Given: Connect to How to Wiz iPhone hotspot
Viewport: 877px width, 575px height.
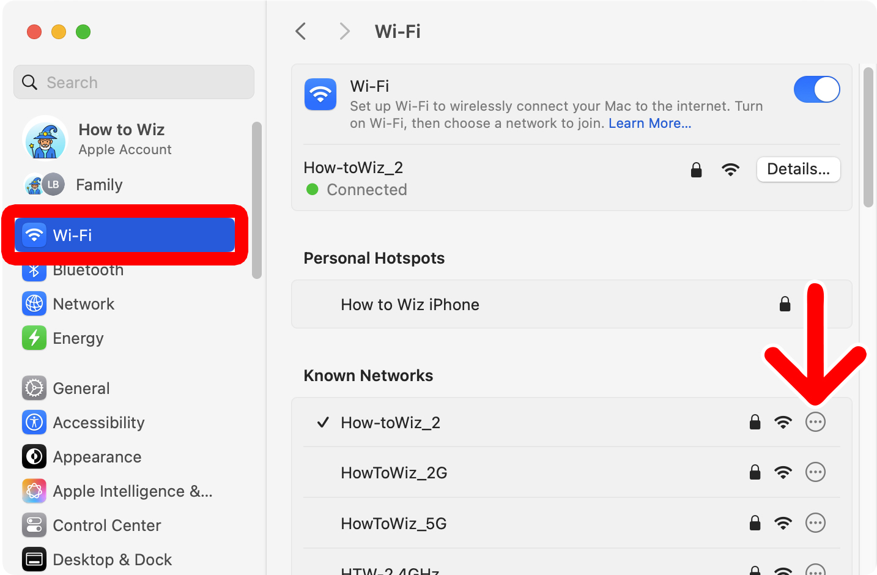Looking at the screenshot, I should pyautogui.click(x=410, y=304).
